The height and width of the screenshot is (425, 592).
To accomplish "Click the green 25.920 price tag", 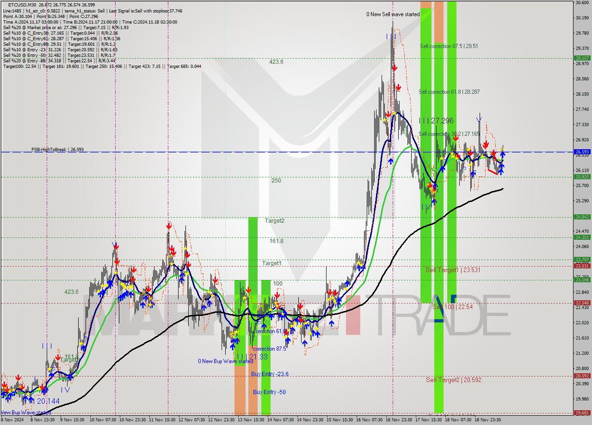I will tap(582, 176).
